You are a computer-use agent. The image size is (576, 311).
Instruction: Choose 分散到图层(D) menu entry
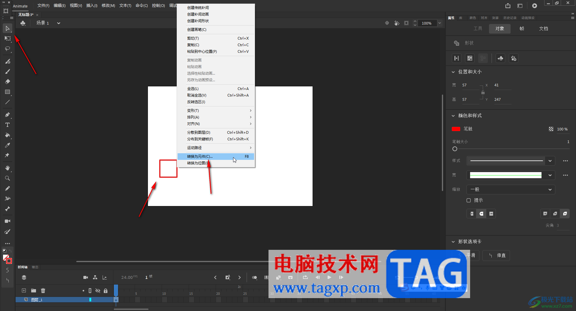pyautogui.click(x=216, y=133)
